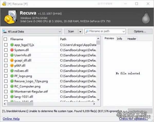
Task: Check the box for PF_logo.png
Action: click(6, 76)
